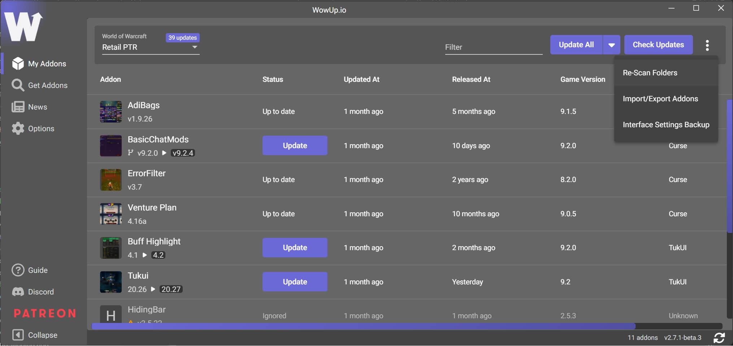Update the Buff Highlight addon
Screen dimensions: 733x346
[295, 248]
